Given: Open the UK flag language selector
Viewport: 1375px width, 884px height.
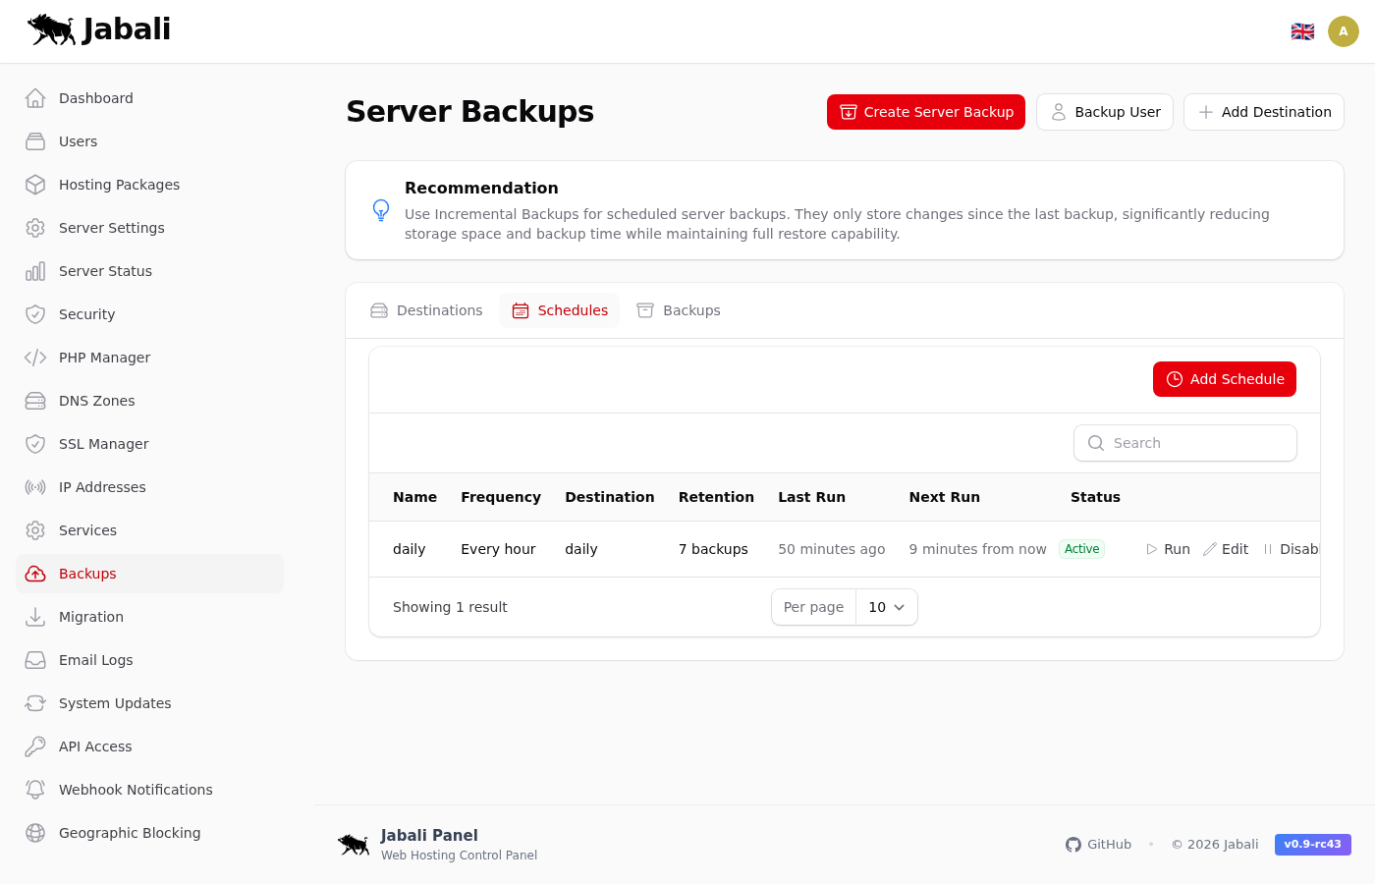Looking at the screenshot, I should (x=1302, y=31).
